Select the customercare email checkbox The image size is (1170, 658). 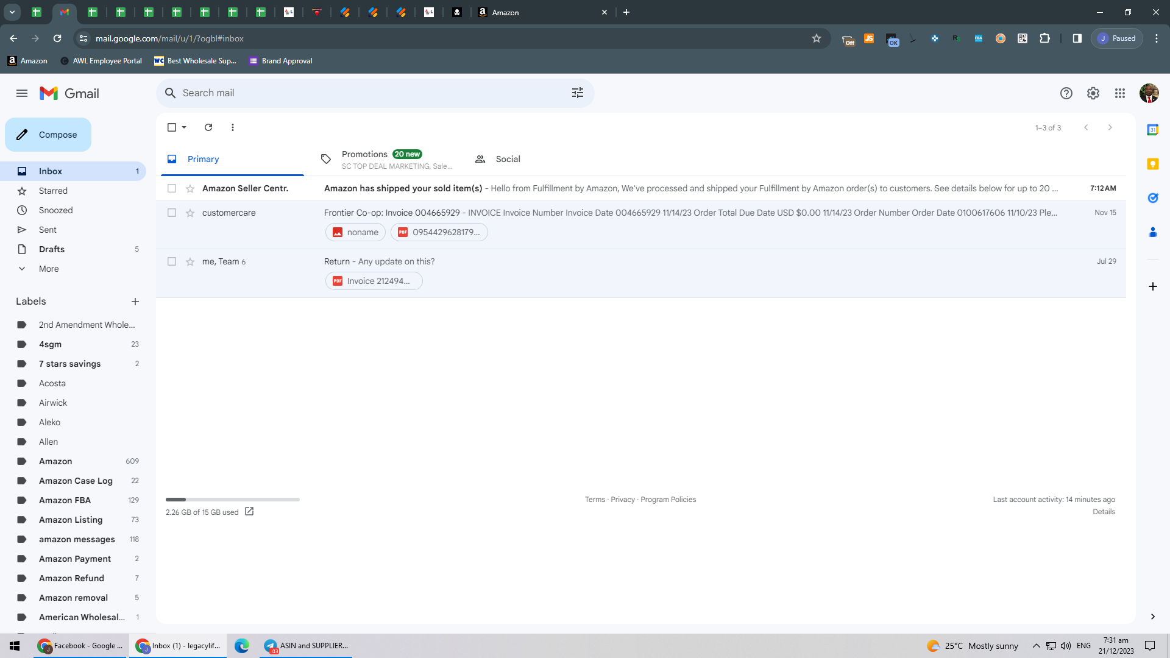click(x=172, y=213)
